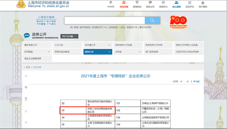
Task: Click the 用户服务 building icon
Action: pos(203,2)
